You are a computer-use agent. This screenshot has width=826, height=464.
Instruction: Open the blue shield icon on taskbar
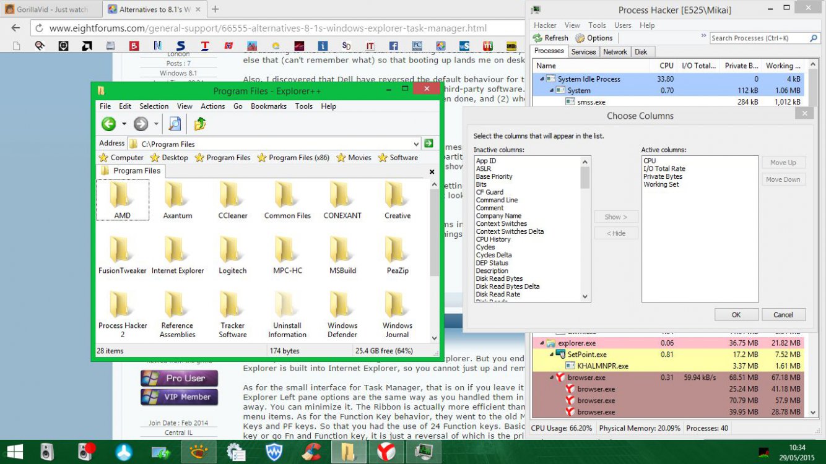[x=274, y=452]
